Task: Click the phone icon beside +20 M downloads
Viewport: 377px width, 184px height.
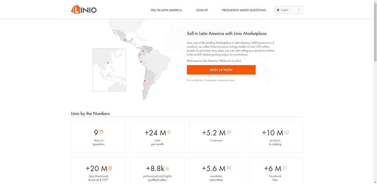Action: (x=110, y=168)
